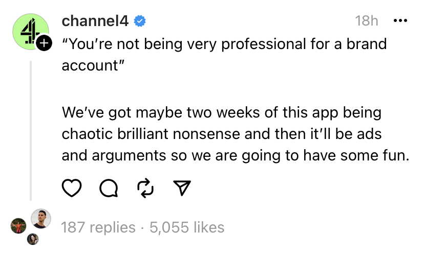424x255 pixels.
Task: Click the final line ending "have some fun"
Action: click(x=236, y=157)
